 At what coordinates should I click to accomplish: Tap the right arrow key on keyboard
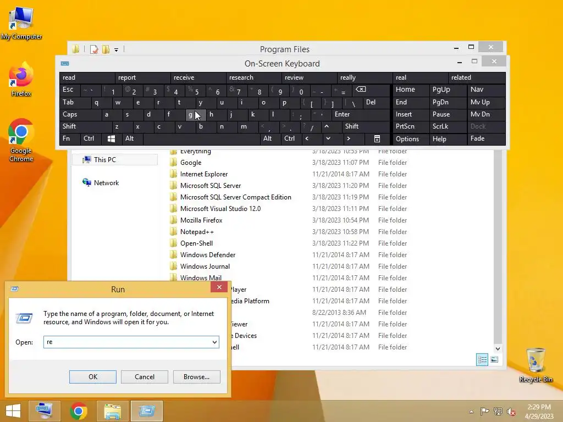point(348,139)
